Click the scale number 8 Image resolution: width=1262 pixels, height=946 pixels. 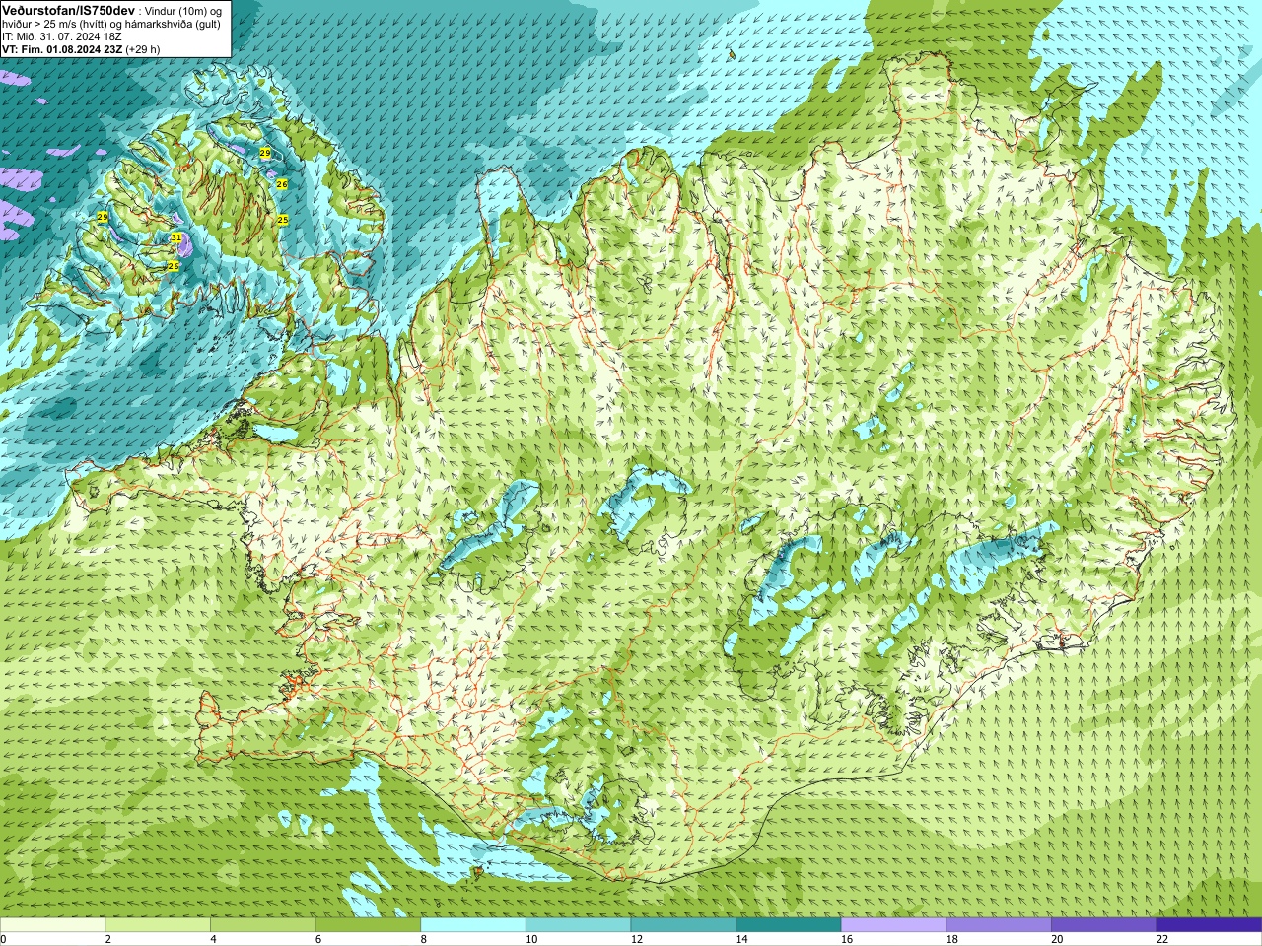pos(424,939)
